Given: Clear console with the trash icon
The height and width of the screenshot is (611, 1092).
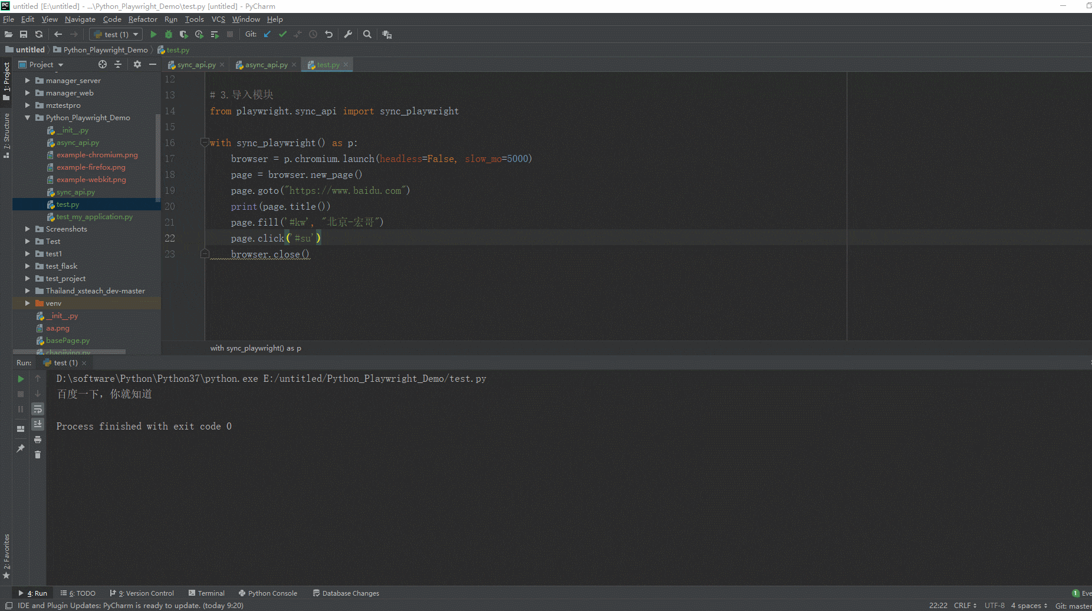Looking at the screenshot, I should 38,455.
